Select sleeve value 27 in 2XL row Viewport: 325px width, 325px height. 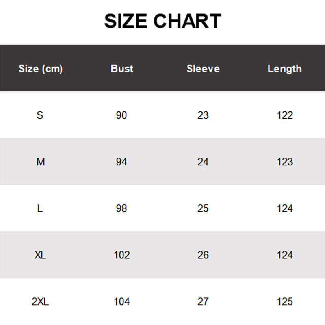pos(203,302)
